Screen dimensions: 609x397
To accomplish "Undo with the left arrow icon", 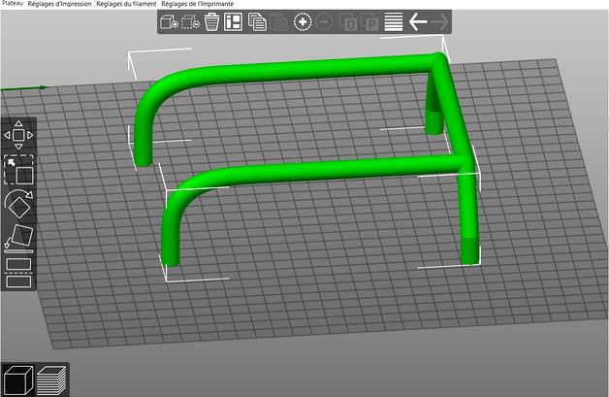I will [x=418, y=22].
